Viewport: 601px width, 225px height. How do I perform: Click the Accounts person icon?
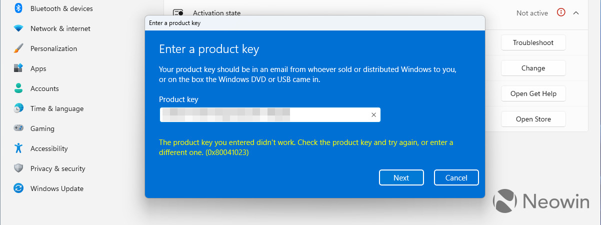[18, 88]
